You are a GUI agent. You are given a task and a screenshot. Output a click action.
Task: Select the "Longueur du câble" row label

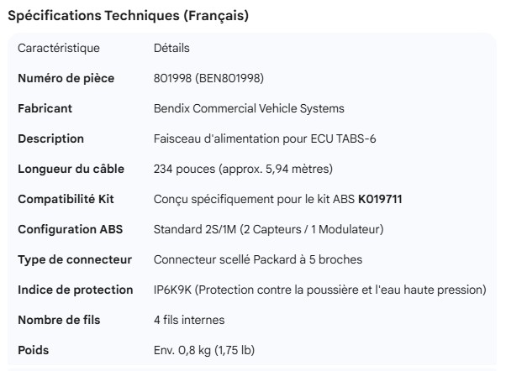(67, 169)
